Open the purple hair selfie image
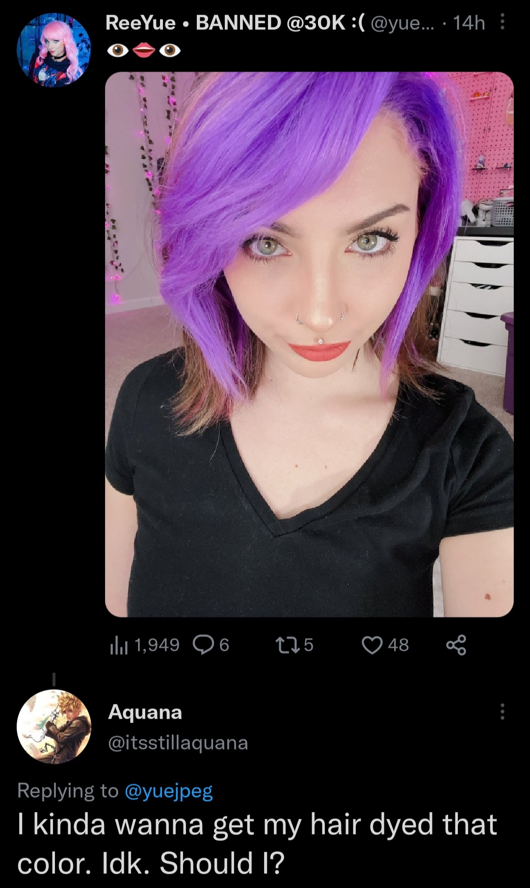 click(x=309, y=344)
